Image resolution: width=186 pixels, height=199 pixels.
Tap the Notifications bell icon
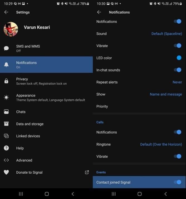point(6,65)
